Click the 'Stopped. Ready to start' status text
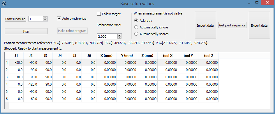The image size is (275, 114). pyautogui.click(x=33, y=48)
